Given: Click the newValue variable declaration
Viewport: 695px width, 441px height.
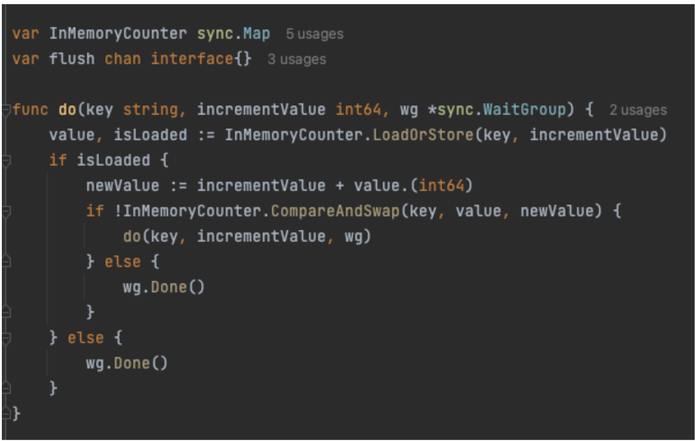Looking at the screenshot, I should pyautogui.click(x=122, y=186).
